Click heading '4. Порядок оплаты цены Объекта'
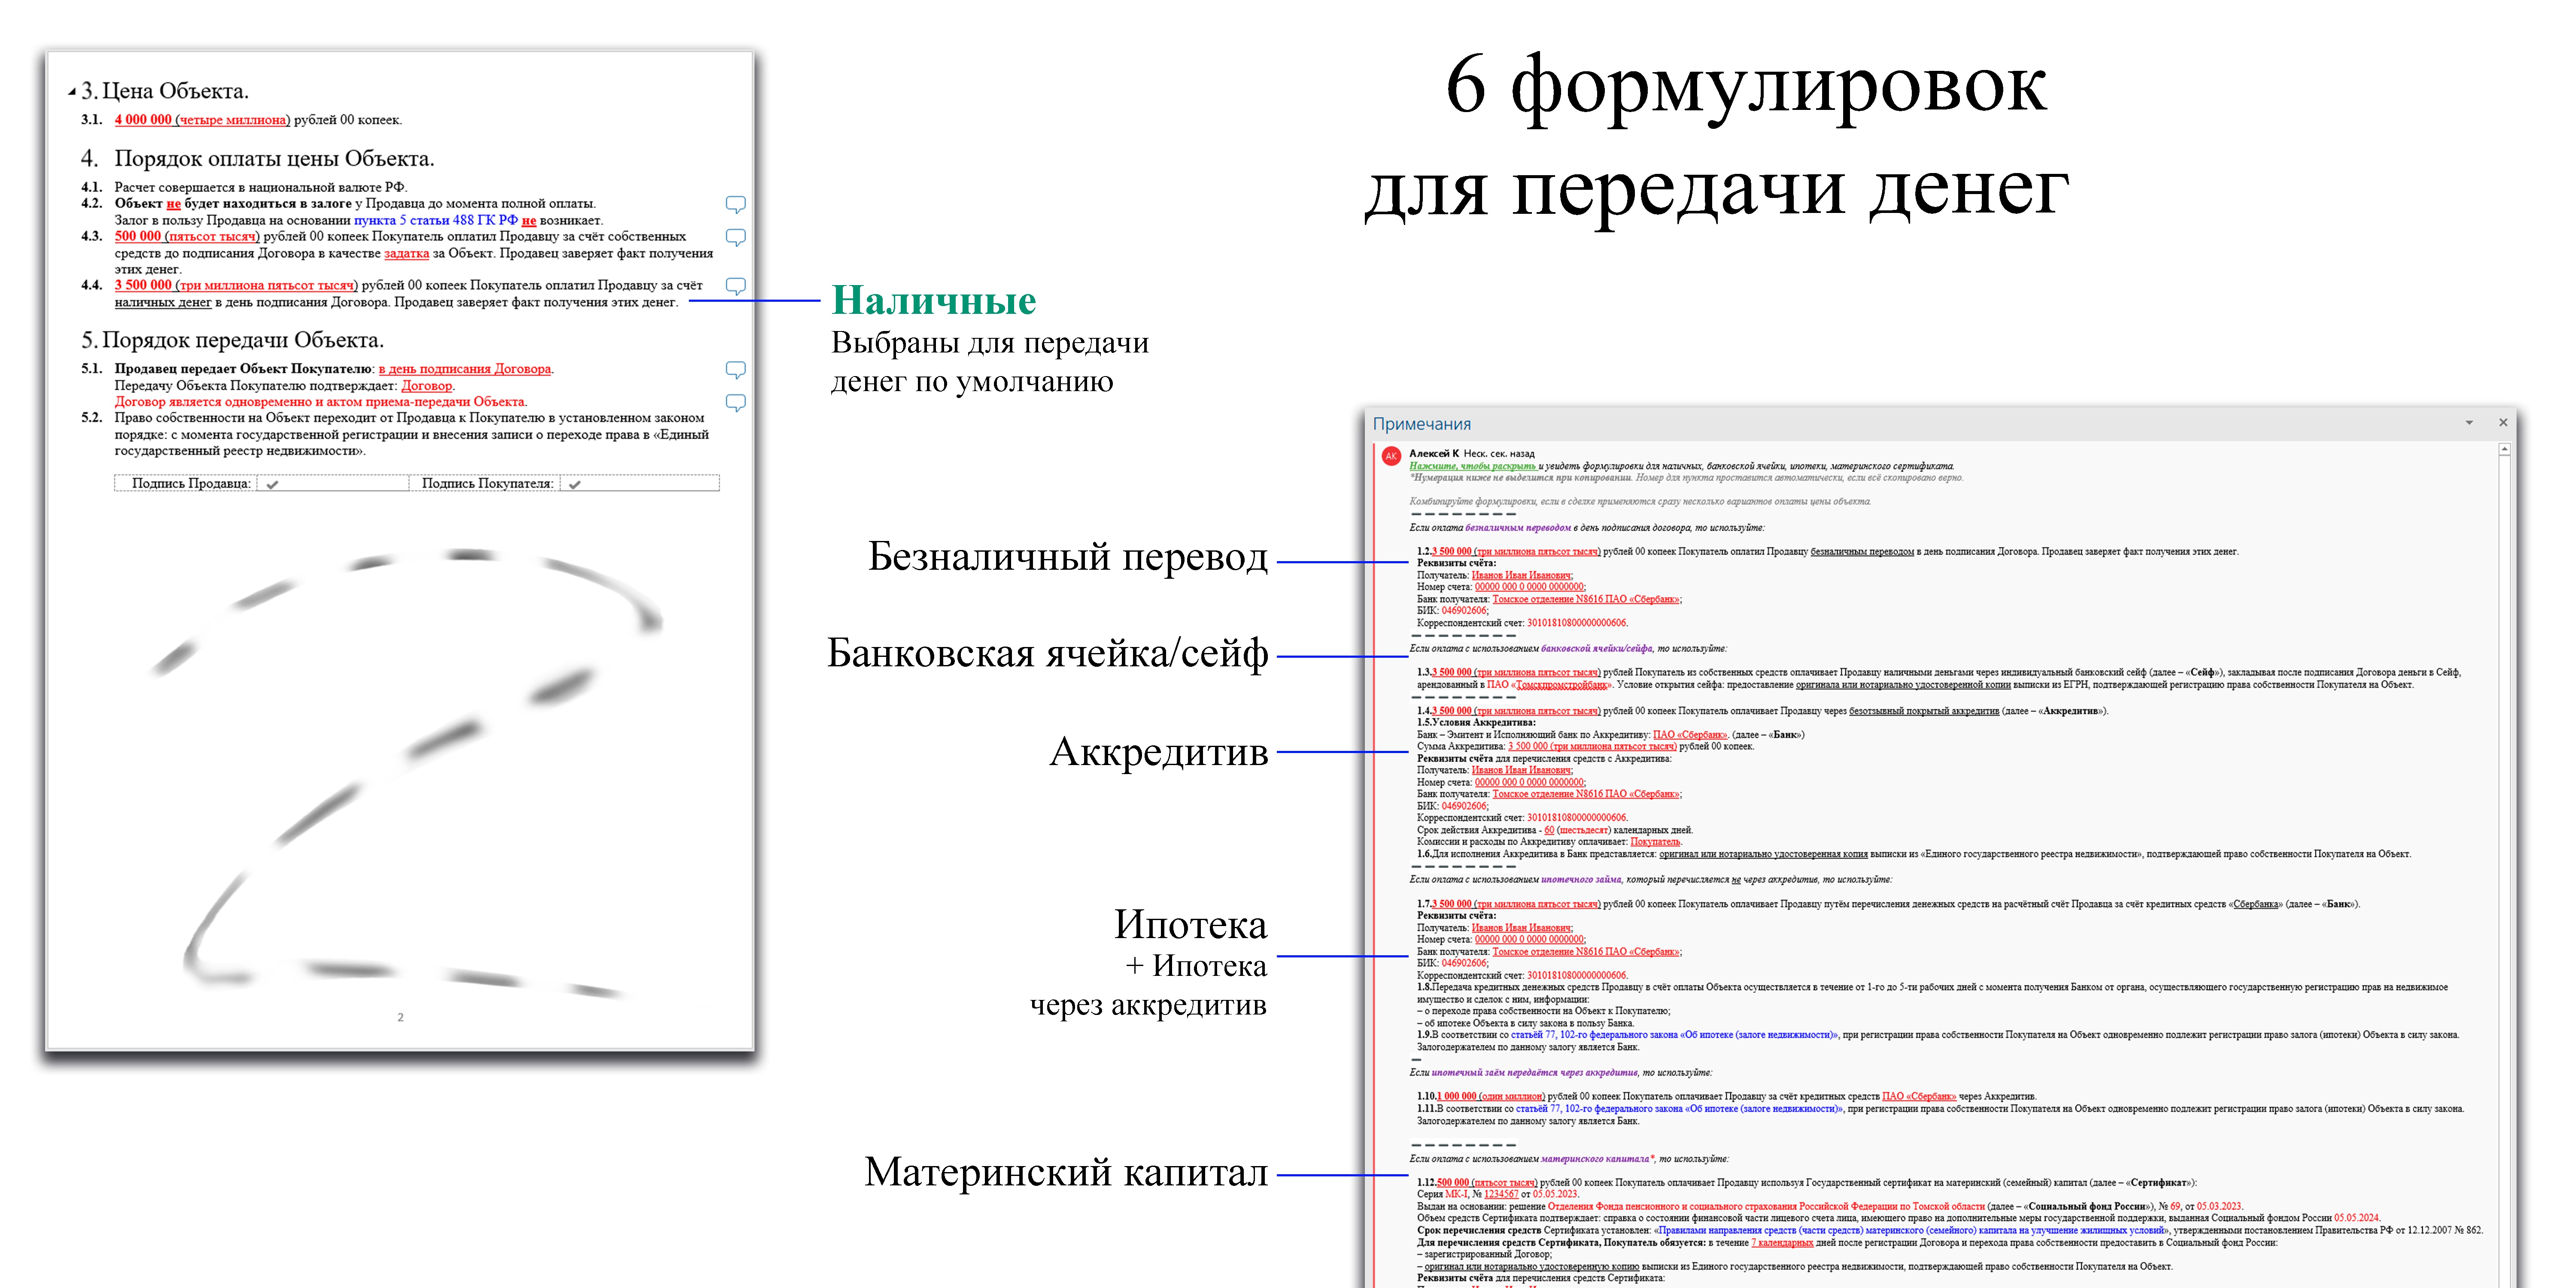2576x1288 pixels. (x=258, y=158)
